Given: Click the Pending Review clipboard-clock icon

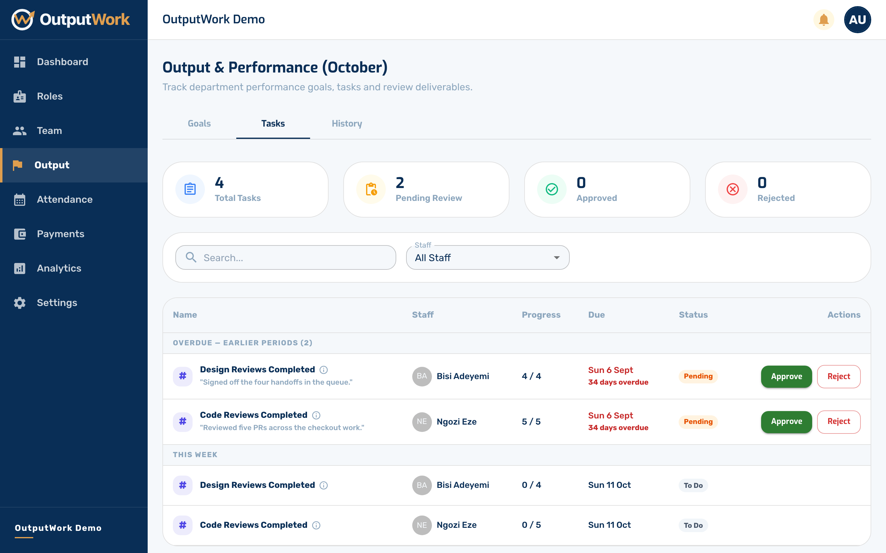Looking at the screenshot, I should click(x=371, y=189).
